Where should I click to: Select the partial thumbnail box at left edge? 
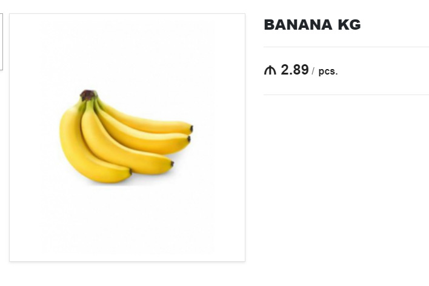click(x=1, y=41)
